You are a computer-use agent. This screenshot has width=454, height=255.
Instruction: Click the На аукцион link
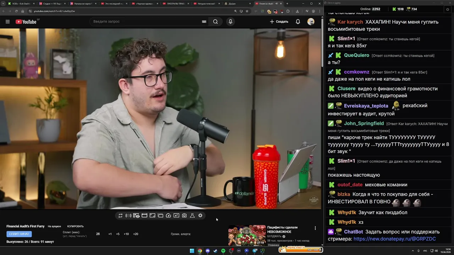click(x=54, y=226)
